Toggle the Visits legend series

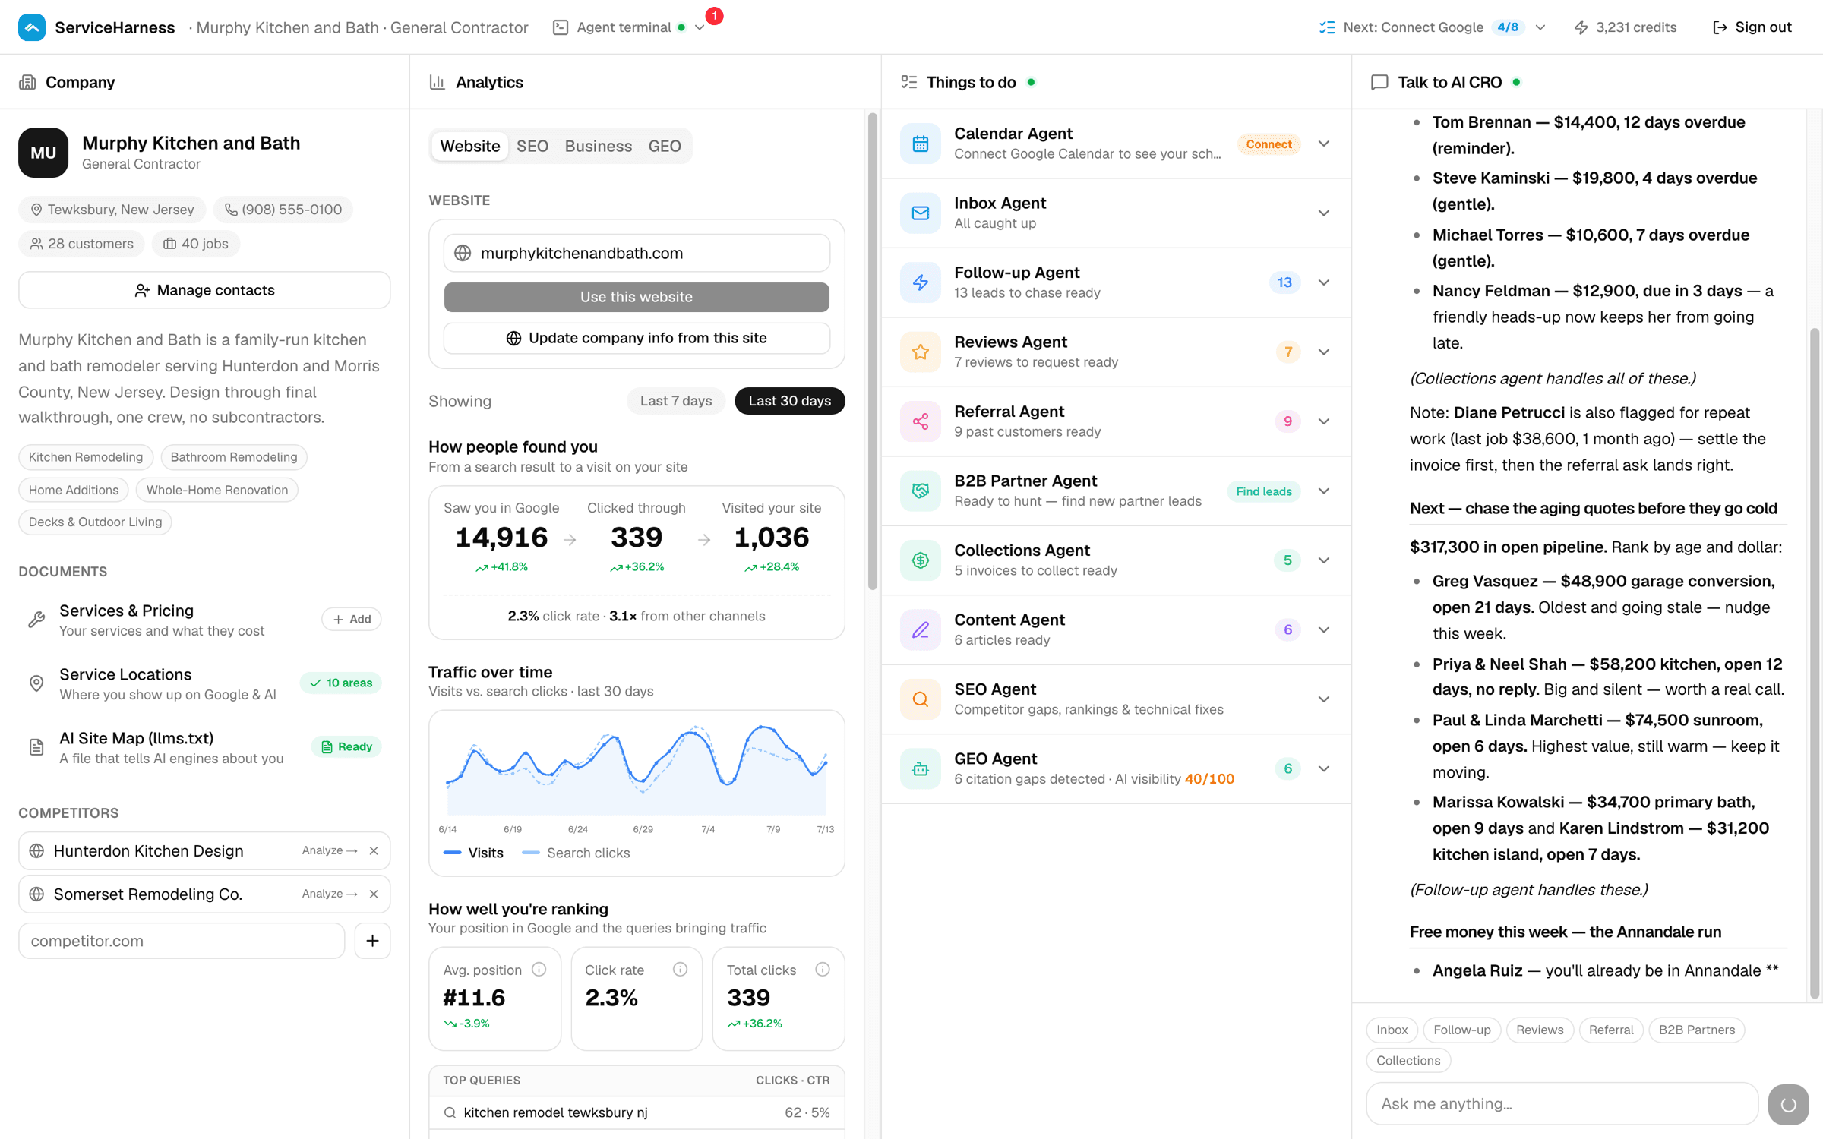click(473, 853)
